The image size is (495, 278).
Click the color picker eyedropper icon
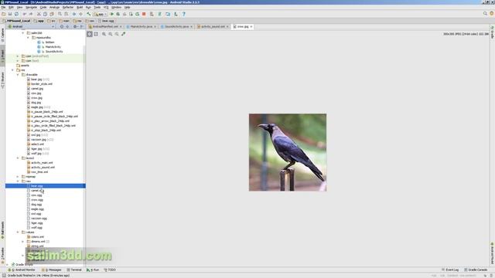coord(124,34)
